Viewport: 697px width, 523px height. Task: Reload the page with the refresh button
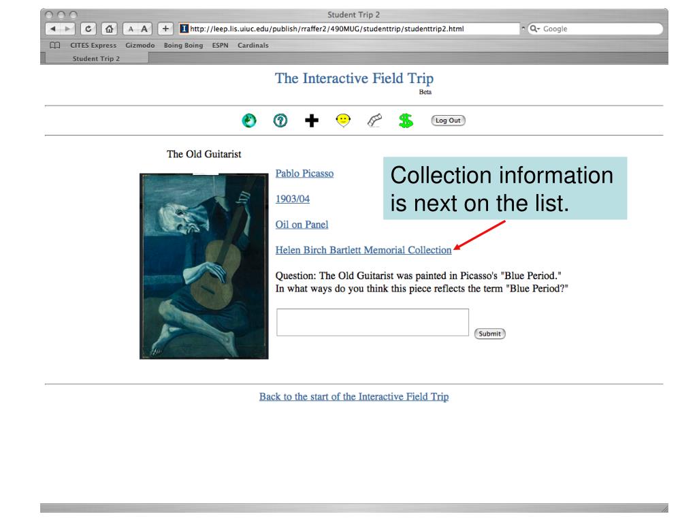click(x=88, y=29)
